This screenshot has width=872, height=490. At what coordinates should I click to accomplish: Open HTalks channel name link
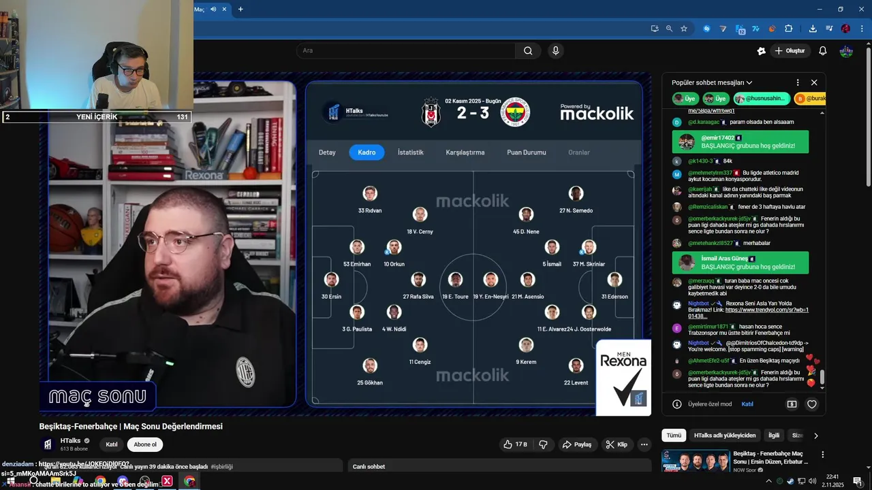point(70,440)
